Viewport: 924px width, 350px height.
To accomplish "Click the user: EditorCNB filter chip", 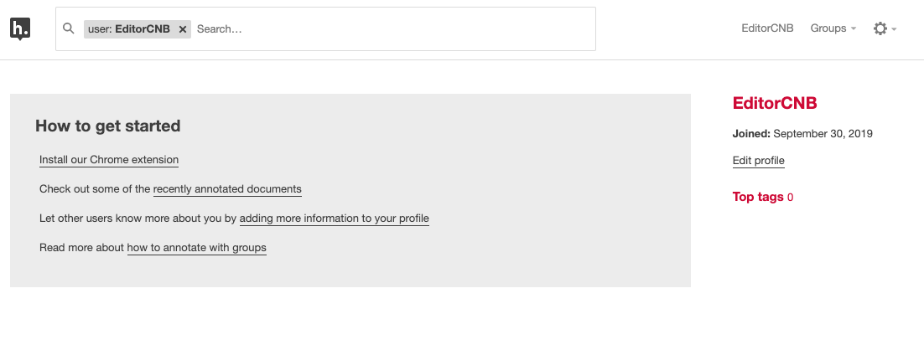I will pos(129,28).
